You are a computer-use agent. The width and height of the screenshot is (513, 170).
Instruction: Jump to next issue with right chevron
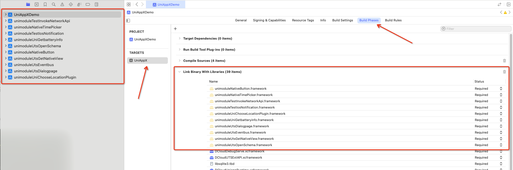click(510, 12)
